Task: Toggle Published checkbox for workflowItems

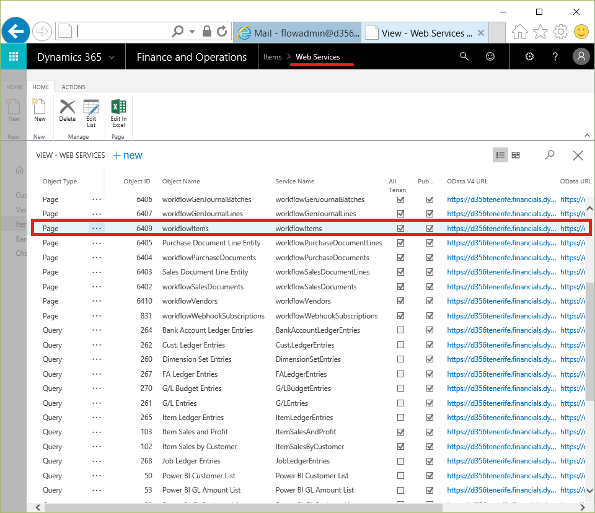Action: [x=430, y=229]
